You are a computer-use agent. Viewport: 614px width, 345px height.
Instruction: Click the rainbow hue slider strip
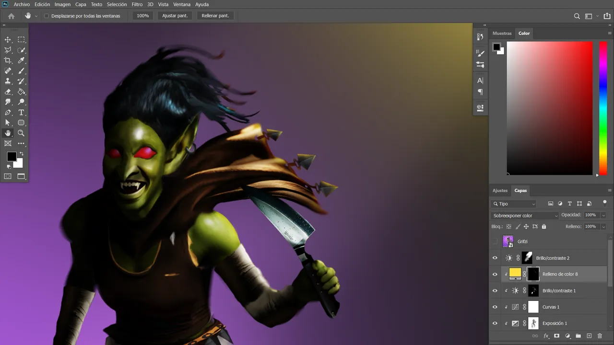(603, 108)
